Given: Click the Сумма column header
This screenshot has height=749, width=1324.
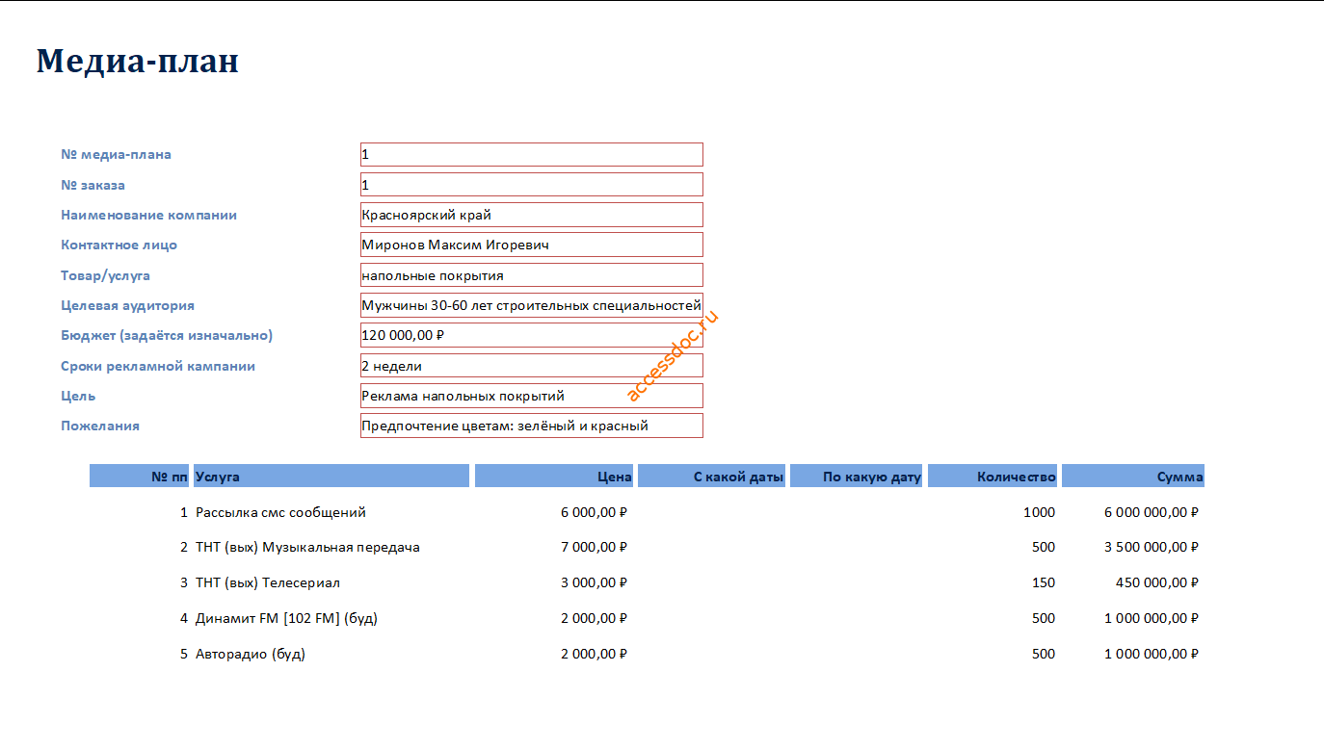Looking at the screenshot, I should point(1133,476).
